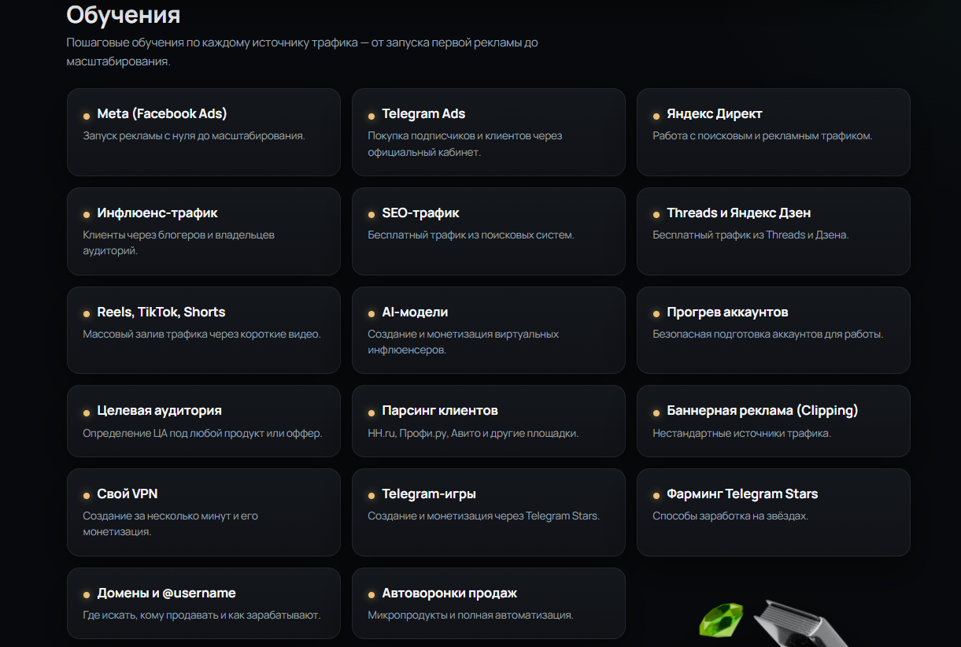Viewport: 961px width, 647px height.
Task: Select the Telegram Ads training card
Action: (x=489, y=132)
